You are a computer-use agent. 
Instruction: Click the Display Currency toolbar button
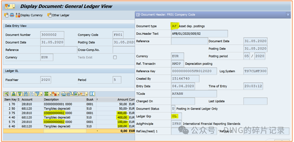[x=29, y=15]
